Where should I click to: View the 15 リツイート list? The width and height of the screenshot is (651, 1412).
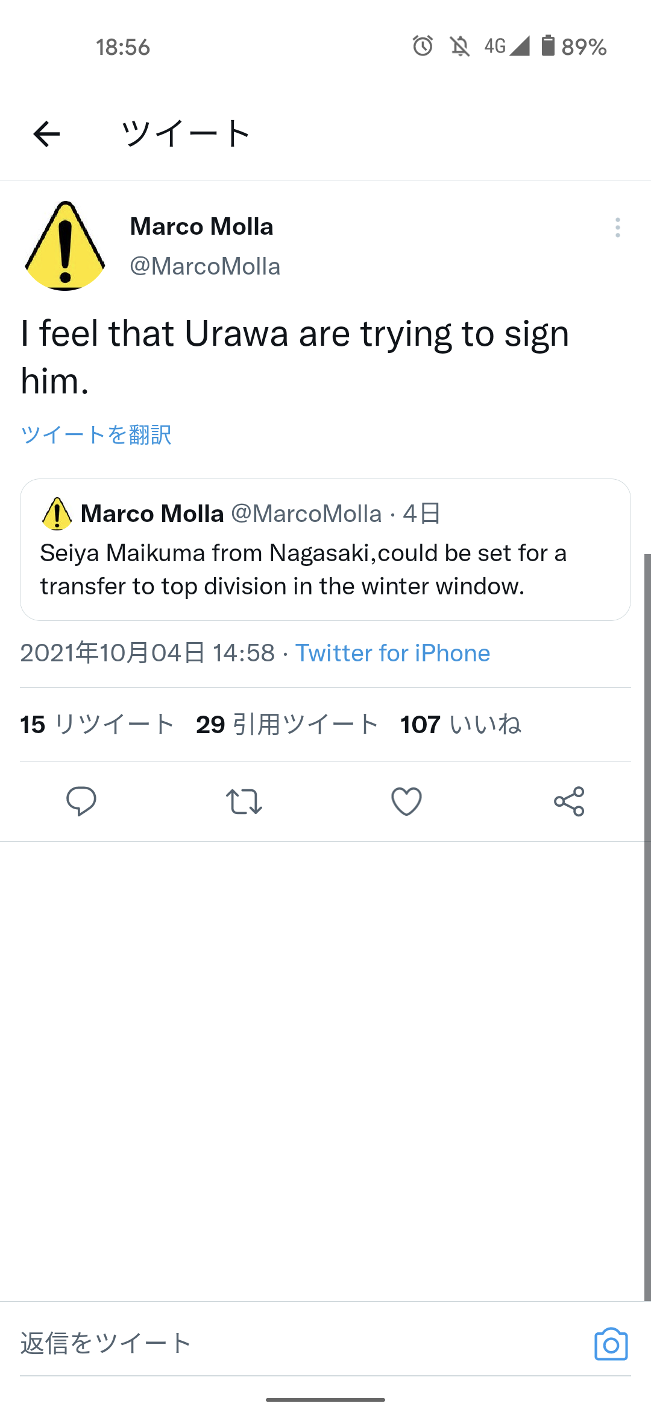(x=96, y=724)
